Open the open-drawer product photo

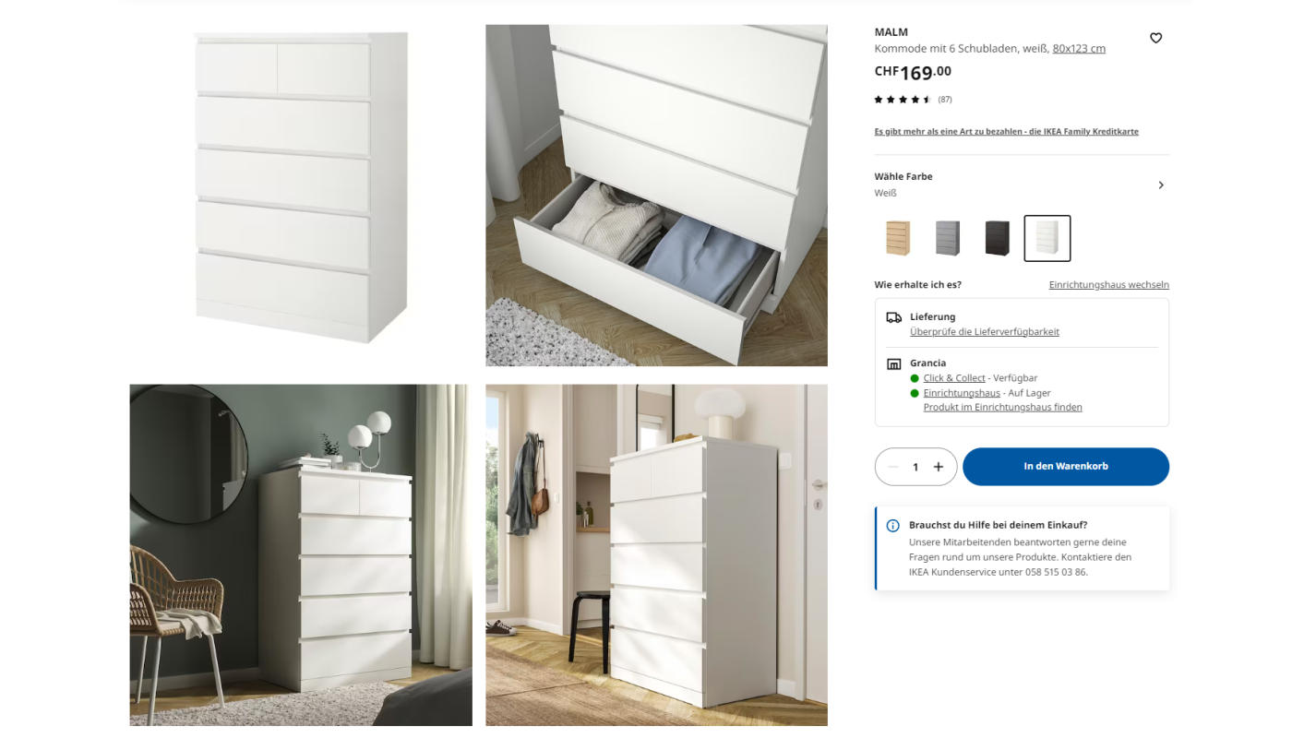click(656, 196)
